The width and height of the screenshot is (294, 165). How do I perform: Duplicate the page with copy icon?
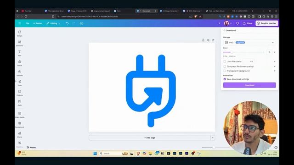208,40
